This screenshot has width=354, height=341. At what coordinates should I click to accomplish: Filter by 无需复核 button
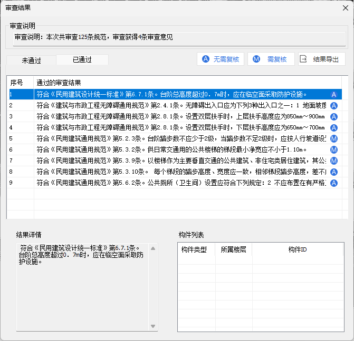[x=220, y=59]
